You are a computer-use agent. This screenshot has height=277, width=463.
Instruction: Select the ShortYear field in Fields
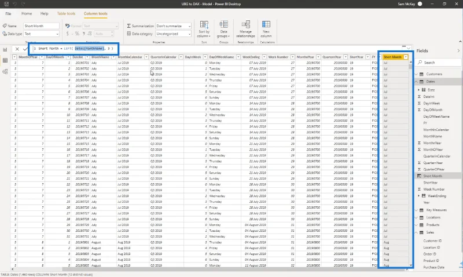[430, 183]
